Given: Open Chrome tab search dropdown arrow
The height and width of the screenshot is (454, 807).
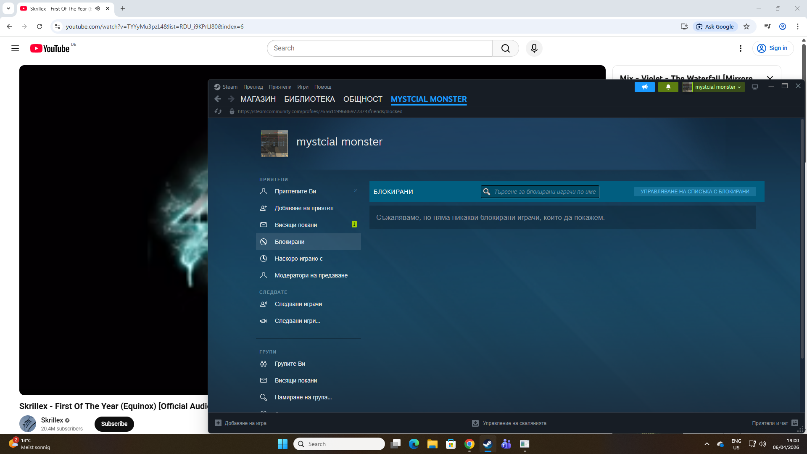Looking at the screenshot, I should pyautogui.click(x=8, y=8).
